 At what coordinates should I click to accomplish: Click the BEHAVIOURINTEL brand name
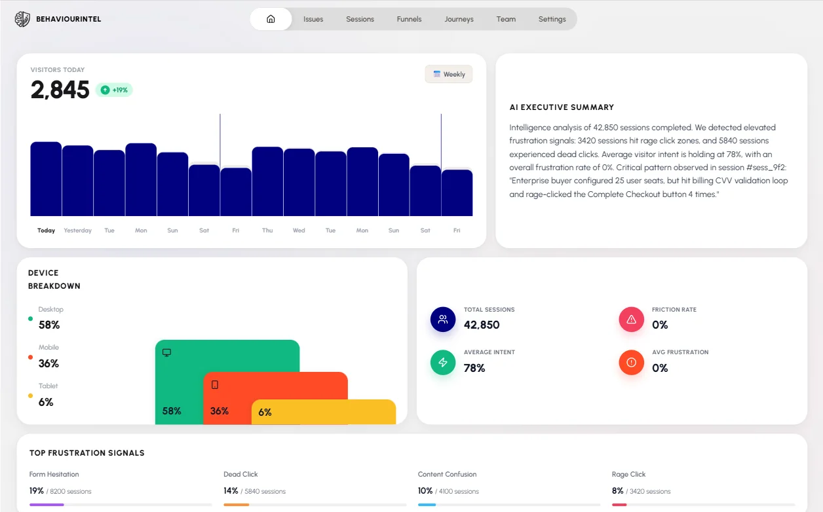pyautogui.click(x=69, y=19)
